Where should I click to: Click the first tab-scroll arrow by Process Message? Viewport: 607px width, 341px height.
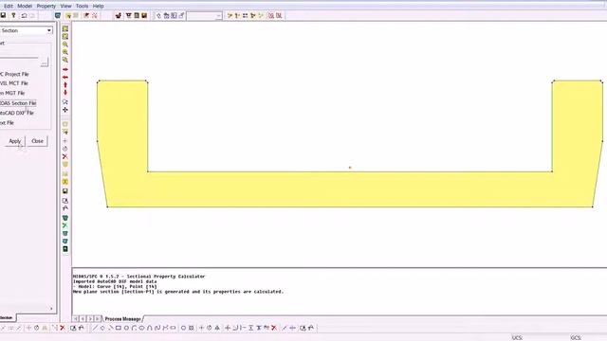[x=76, y=319]
